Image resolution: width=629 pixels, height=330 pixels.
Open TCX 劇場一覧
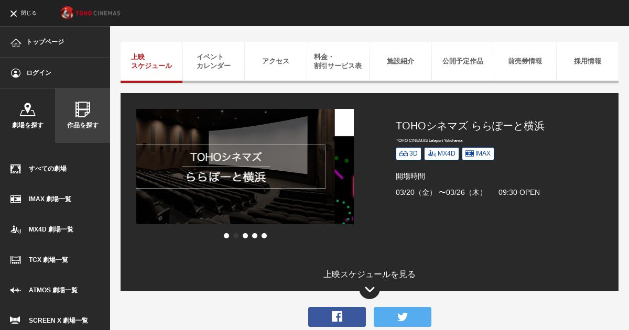(49, 260)
